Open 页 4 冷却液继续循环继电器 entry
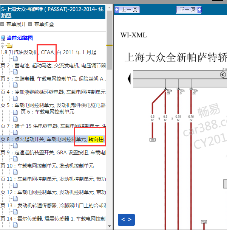This screenshot has height=230, width=227. tap(53, 92)
